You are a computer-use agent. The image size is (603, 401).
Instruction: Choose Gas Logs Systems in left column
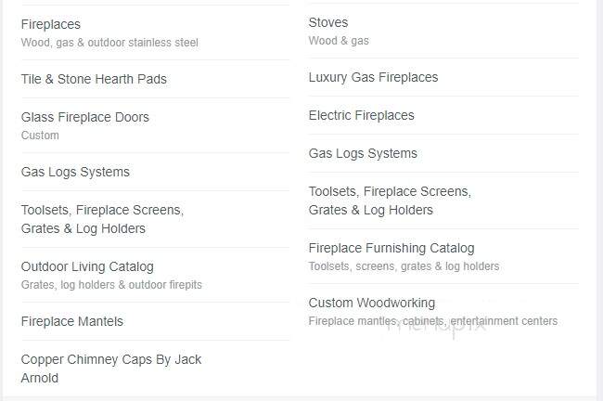[75, 172]
